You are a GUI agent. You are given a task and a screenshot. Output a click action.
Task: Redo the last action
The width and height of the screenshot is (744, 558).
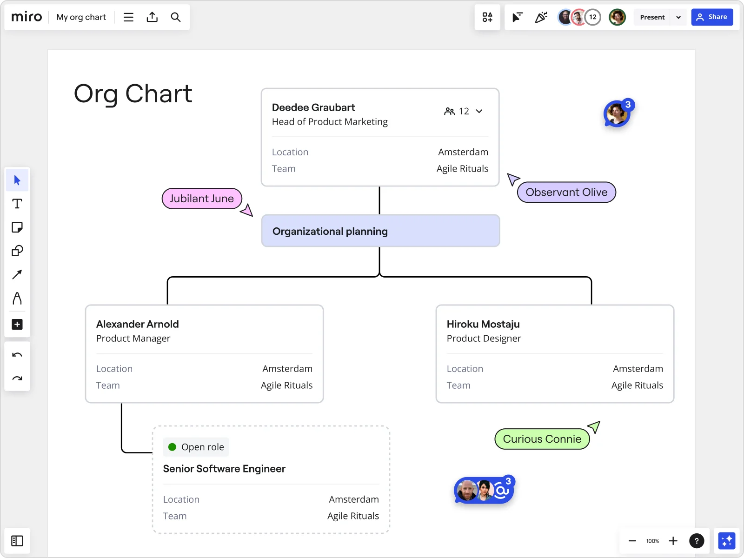coord(17,378)
